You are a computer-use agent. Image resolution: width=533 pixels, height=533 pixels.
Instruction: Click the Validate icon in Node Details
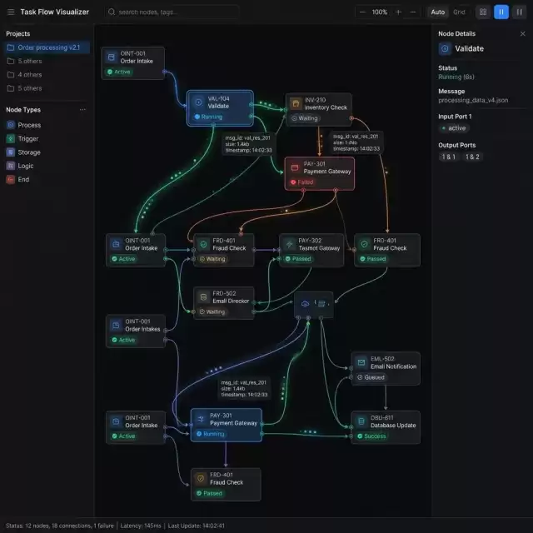[x=445, y=48]
